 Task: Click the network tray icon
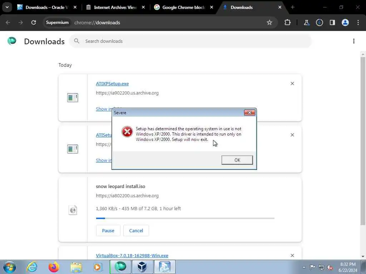pyautogui.click(x=321, y=267)
